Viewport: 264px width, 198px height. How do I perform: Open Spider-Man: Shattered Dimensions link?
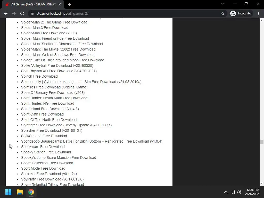tap(62, 44)
